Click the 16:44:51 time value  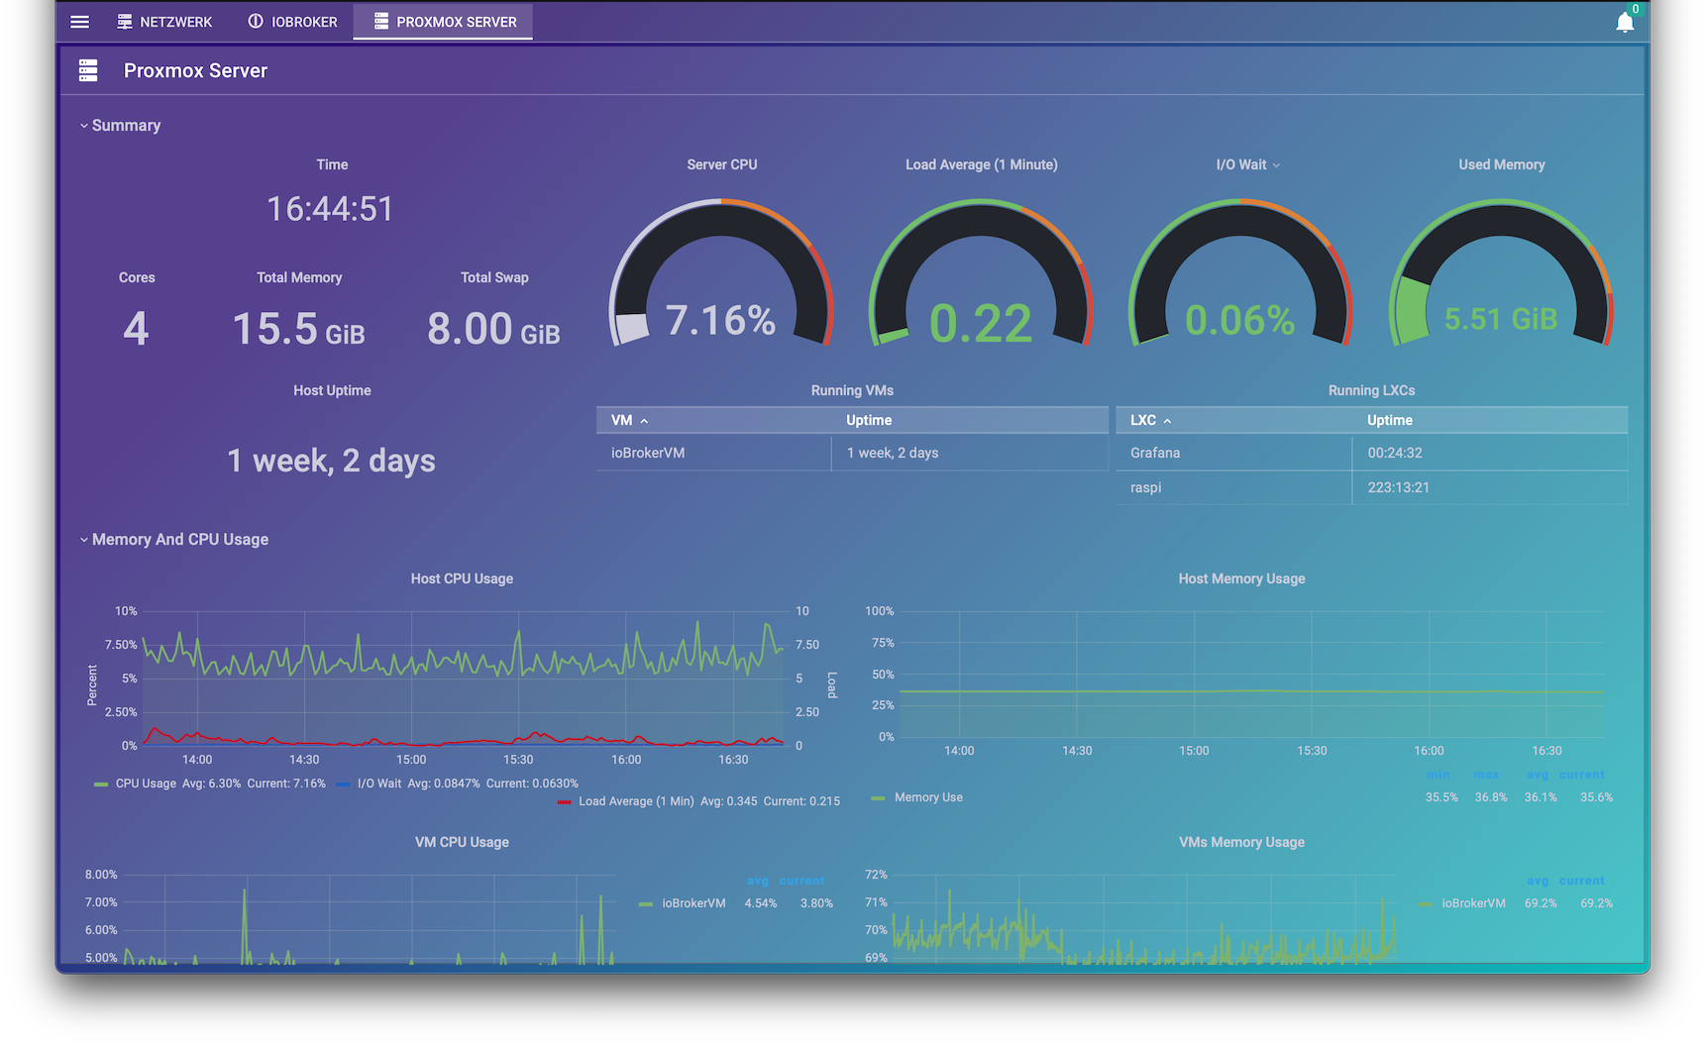point(331,209)
